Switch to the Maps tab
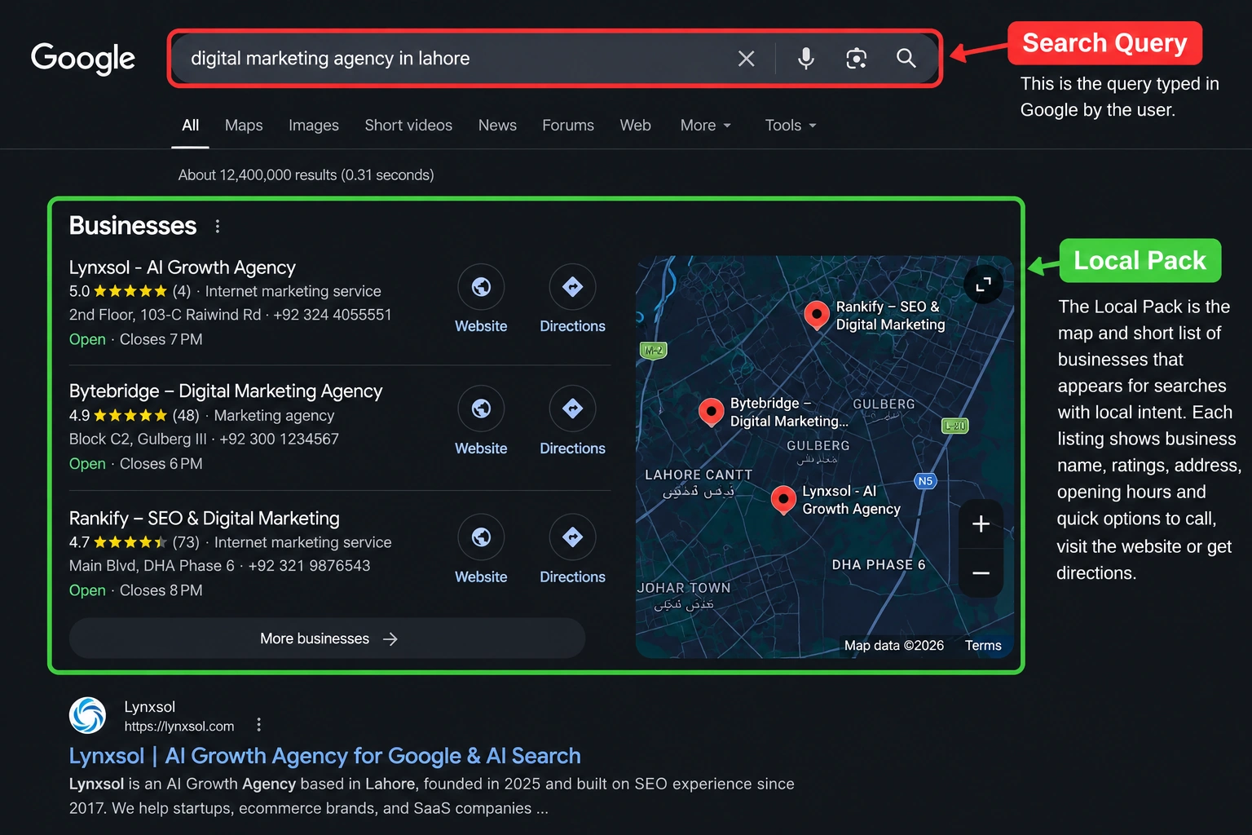Viewport: 1252px width, 835px height. point(244,126)
